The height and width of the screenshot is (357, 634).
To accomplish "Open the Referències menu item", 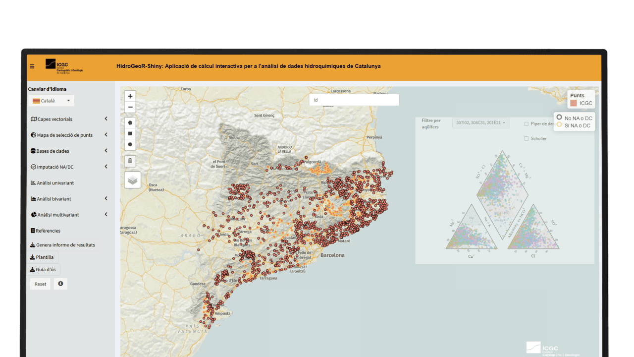I will 48,231.
